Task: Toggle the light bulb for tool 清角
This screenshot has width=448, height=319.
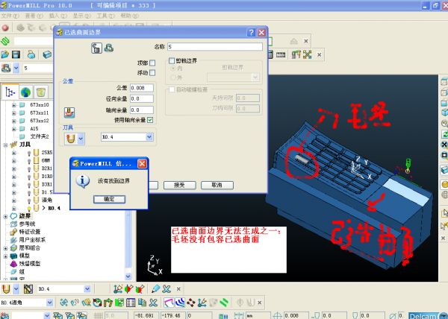Action: 29,200
